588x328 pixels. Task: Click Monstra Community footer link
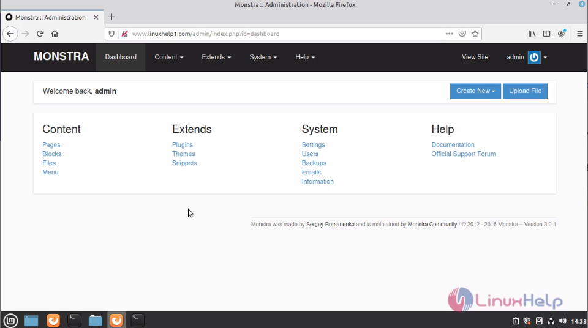[432, 224]
